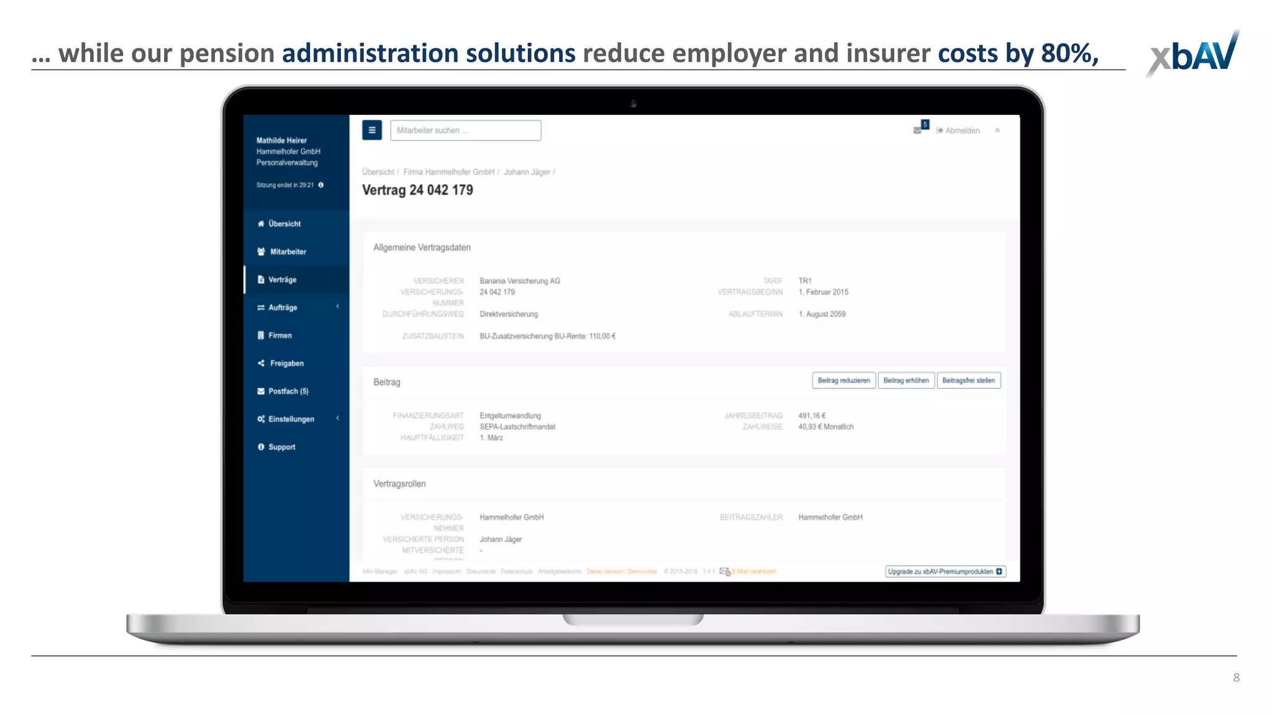Expand the Aufträge submenu chevron

[x=338, y=307]
